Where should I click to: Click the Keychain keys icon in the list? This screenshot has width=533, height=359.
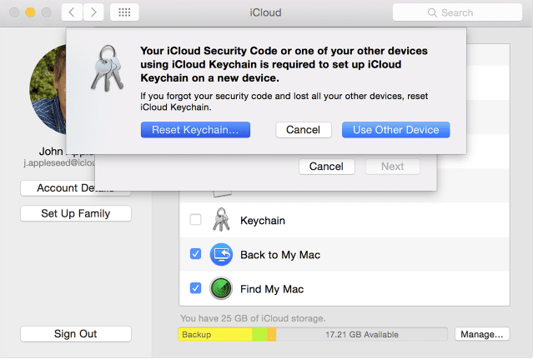(x=220, y=221)
